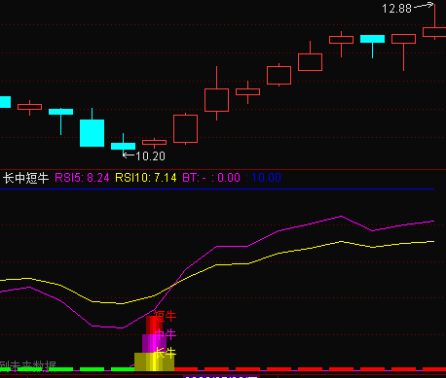Click the RSI5 and RSI10 crossover point
Screen dimensions: 446x378
[173, 285]
